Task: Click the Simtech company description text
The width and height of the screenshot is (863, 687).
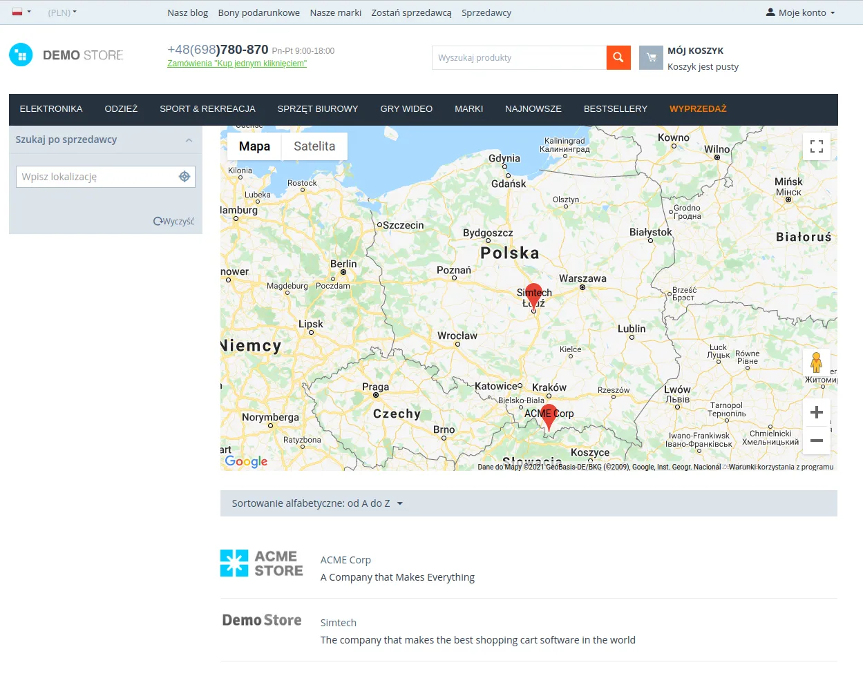Action: tap(478, 640)
